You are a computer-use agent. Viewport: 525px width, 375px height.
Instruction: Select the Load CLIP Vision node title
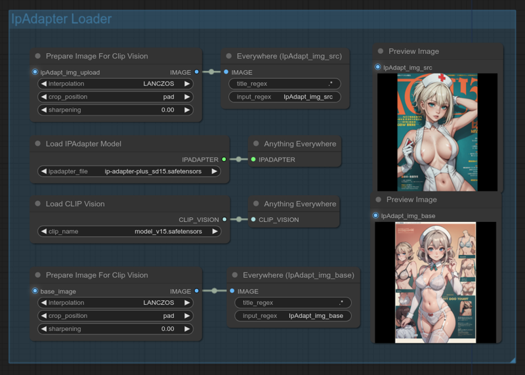[75, 204]
